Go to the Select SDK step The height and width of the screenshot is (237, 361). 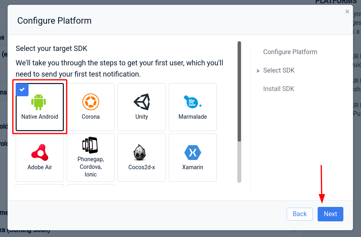coord(279,70)
